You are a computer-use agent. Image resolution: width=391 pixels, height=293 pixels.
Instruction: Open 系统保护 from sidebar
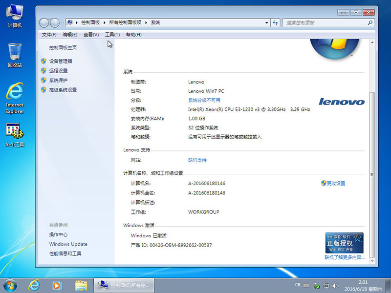[x=58, y=80]
